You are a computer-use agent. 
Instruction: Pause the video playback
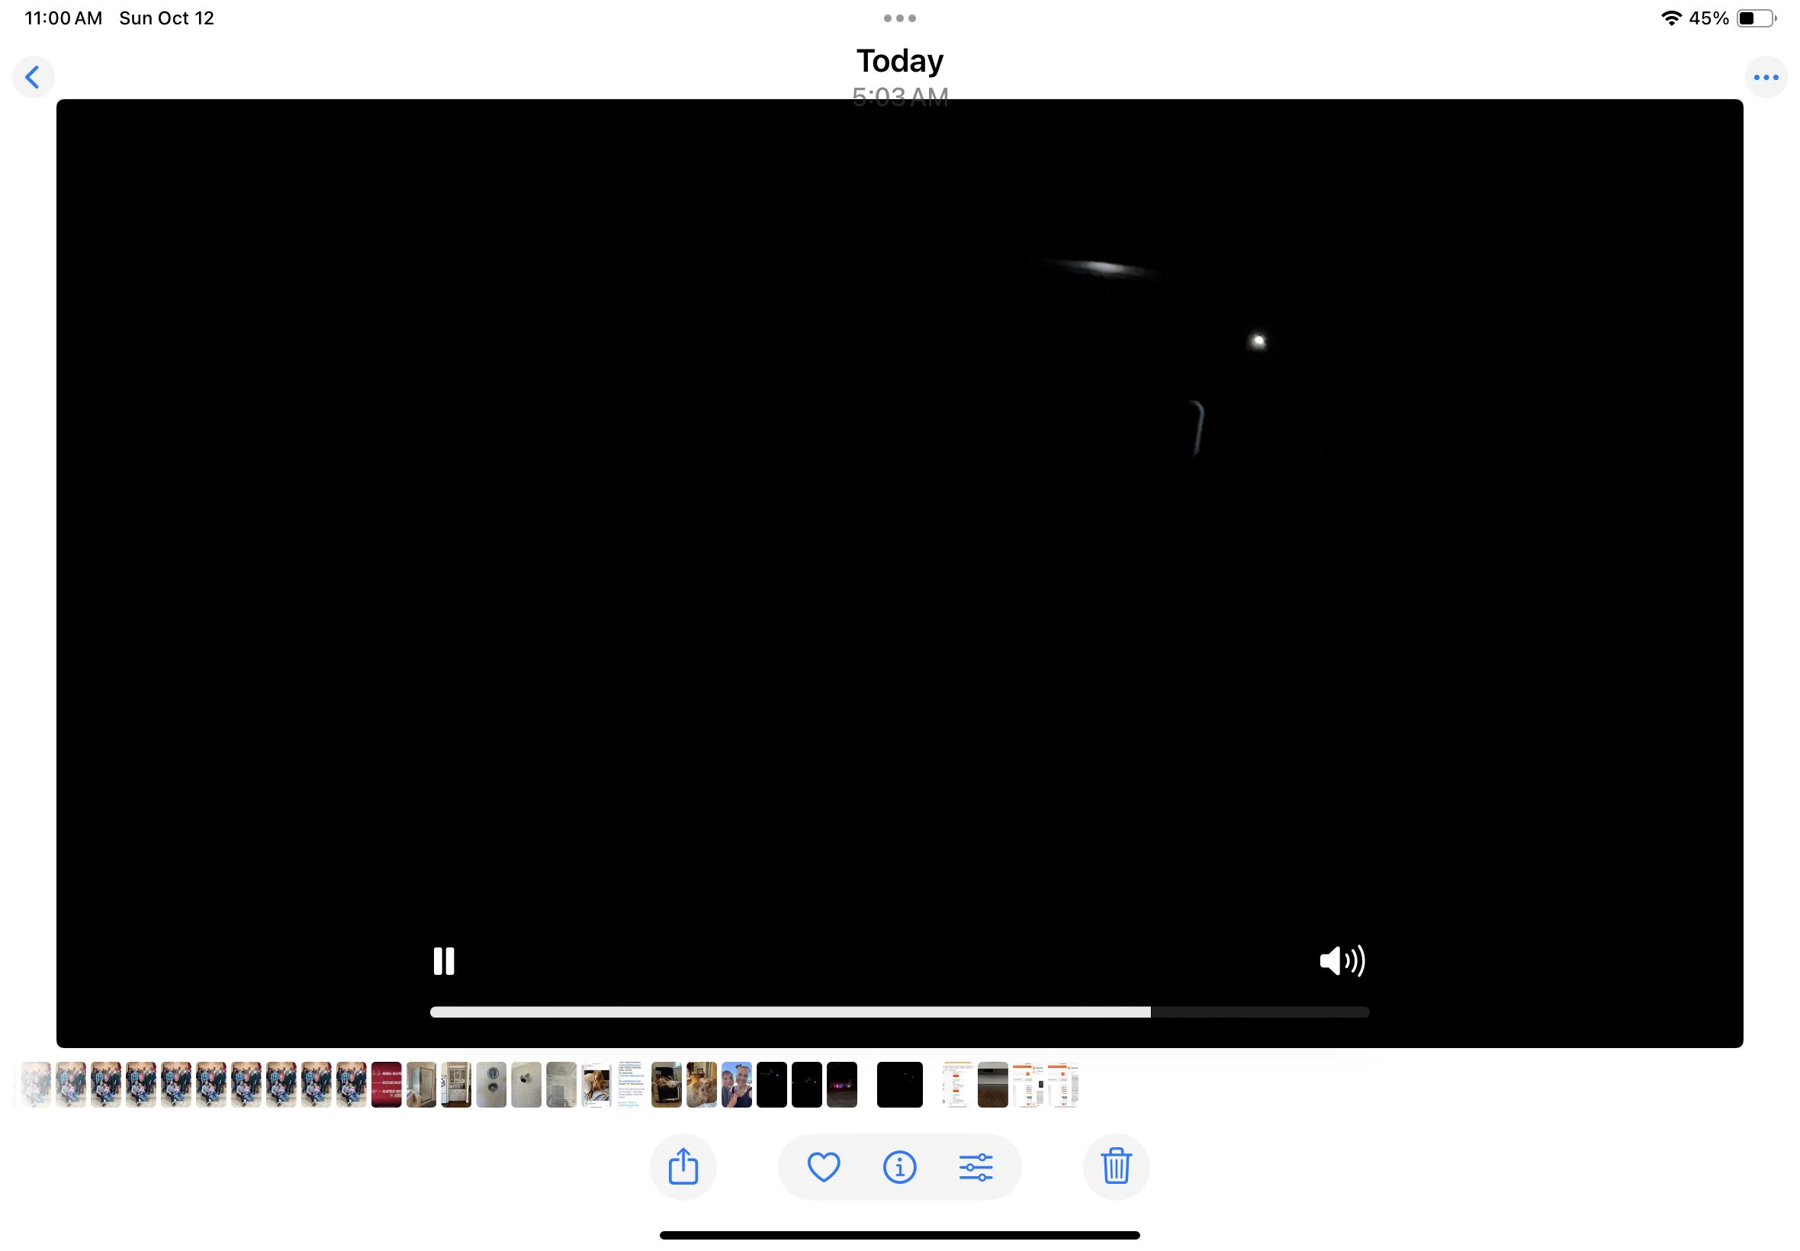pos(444,961)
